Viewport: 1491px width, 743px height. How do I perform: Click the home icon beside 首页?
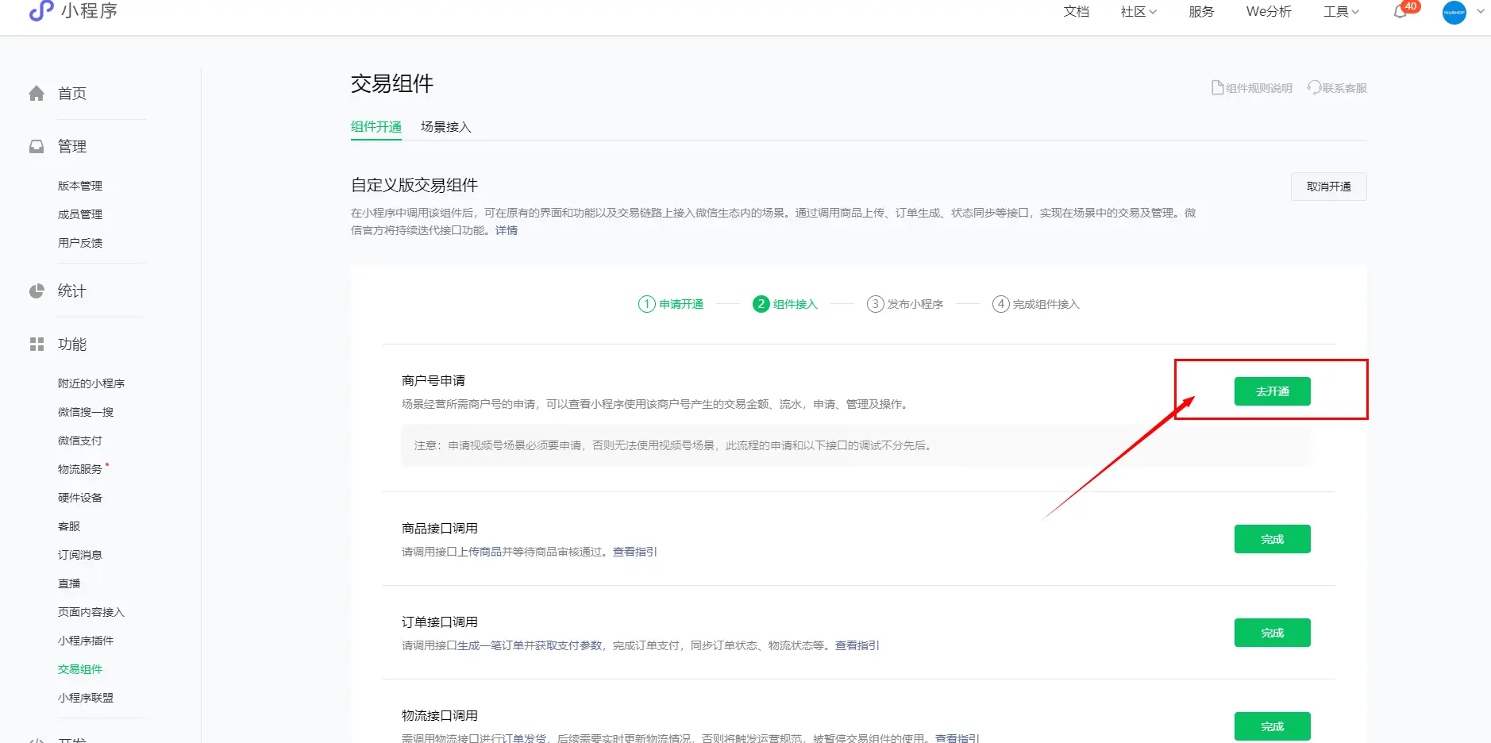(x=37, y=94)
